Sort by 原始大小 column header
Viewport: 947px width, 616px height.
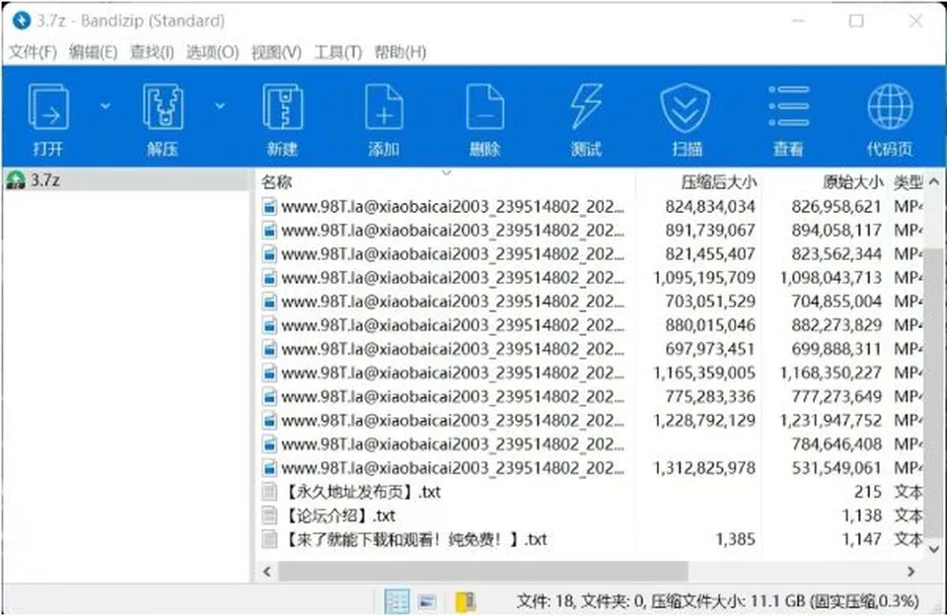coord(852,181)
